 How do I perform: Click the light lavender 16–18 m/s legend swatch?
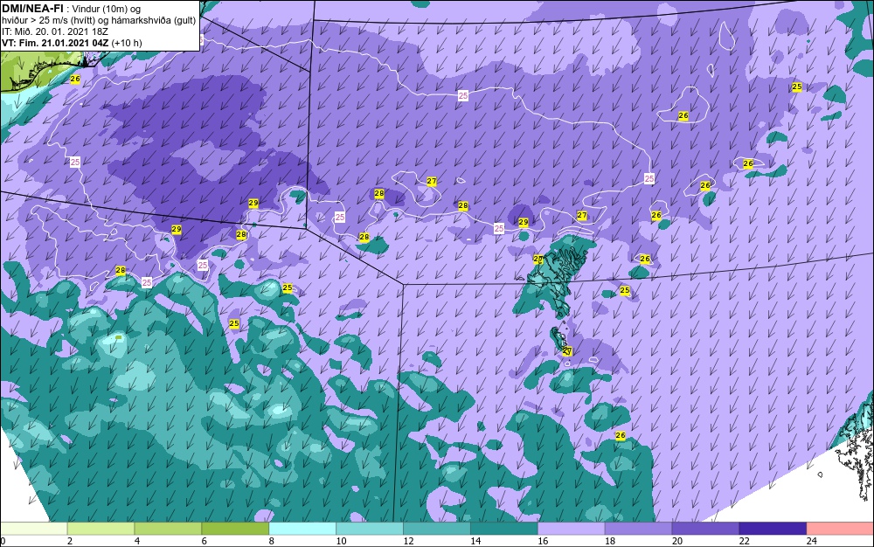click(x=571, y=529)
